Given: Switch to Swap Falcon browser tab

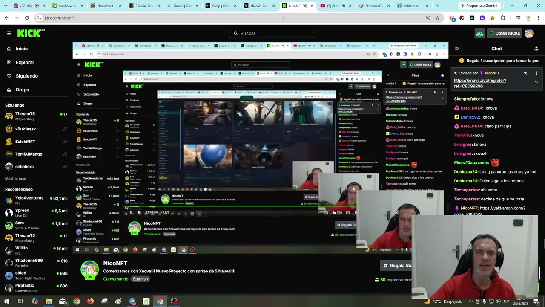Looking at the screenshot, I should [x=220, y=6].
